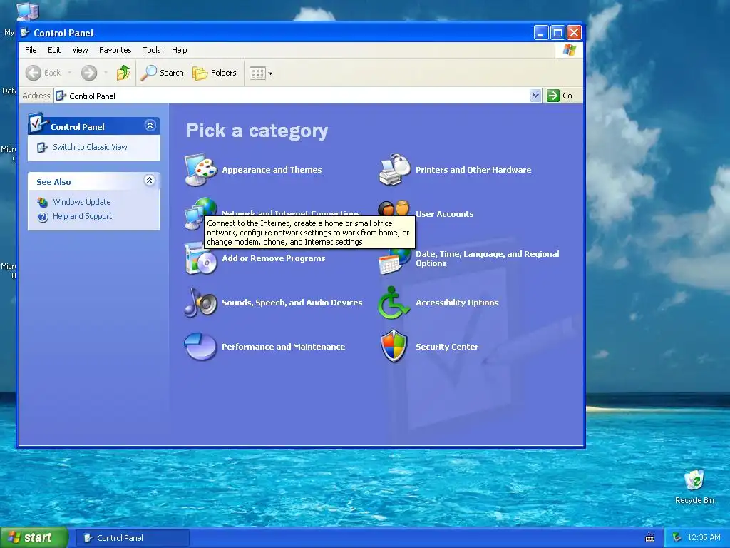Screen dimensions: 730x548
Task: Open the Tools menu
Action: [x=152, y=50]
